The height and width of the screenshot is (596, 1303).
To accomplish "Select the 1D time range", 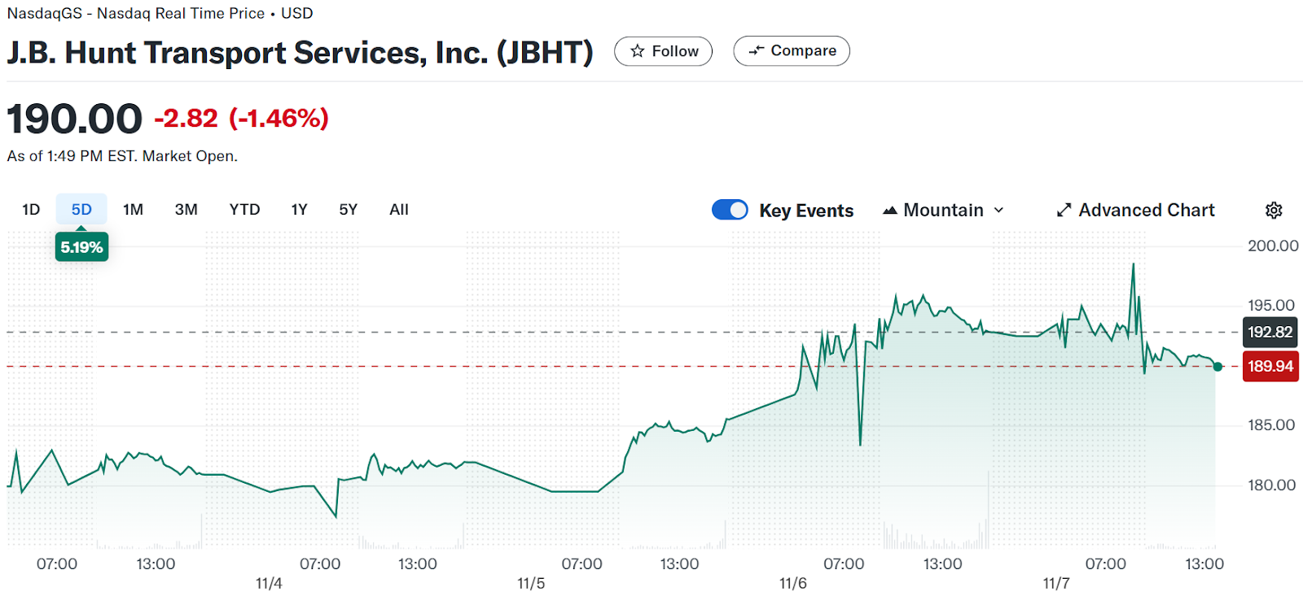I will point(31,210).
